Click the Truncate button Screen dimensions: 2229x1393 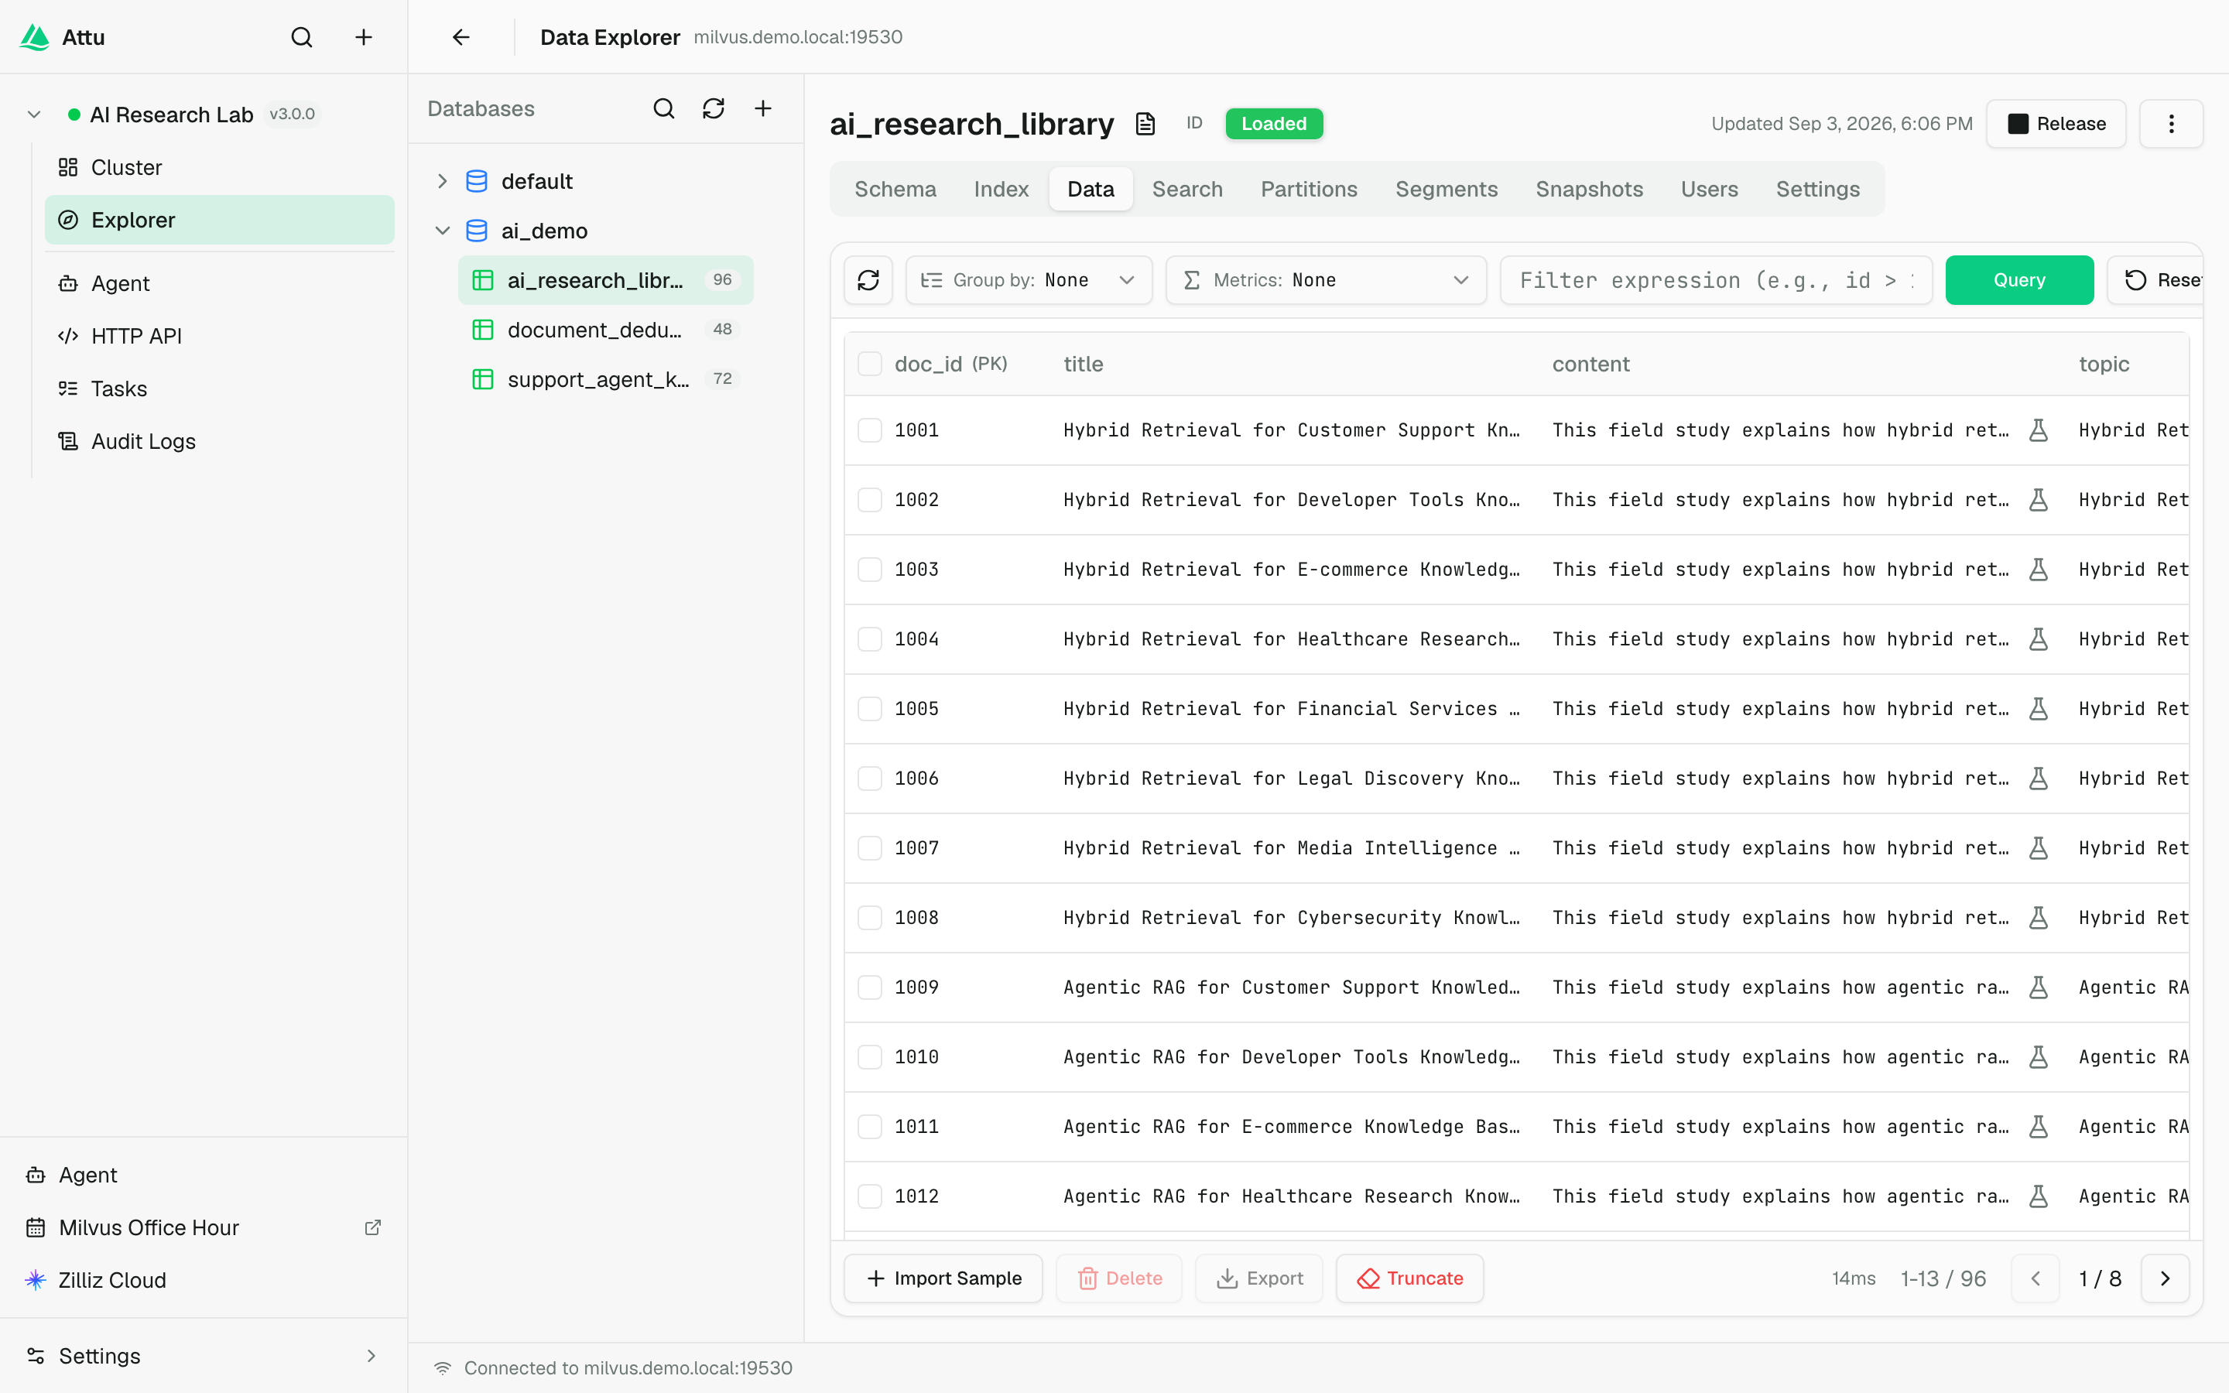coord(1409,1278)
